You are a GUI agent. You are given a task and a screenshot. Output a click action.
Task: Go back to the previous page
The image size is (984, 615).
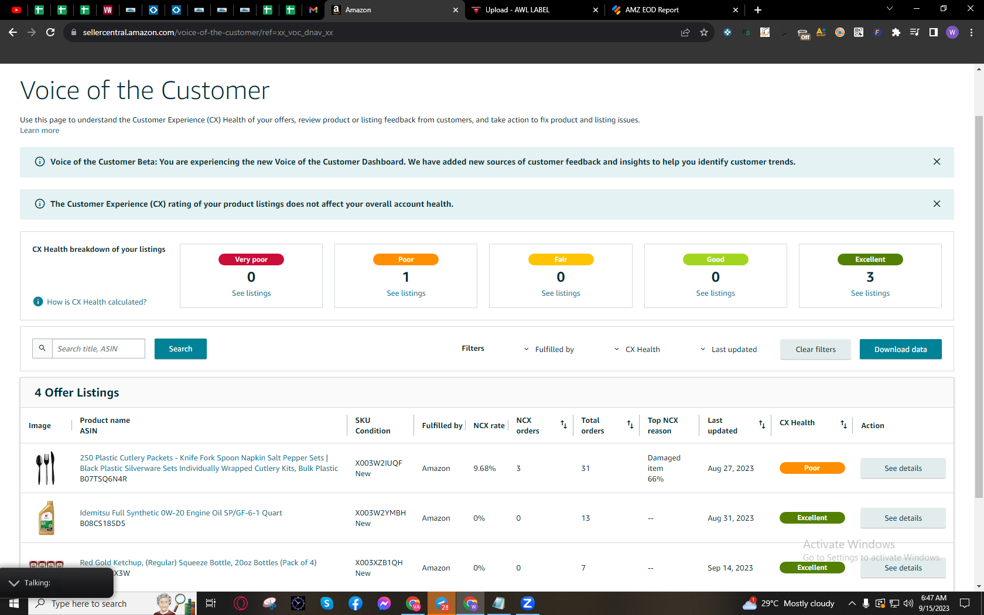tap(13, 32)
